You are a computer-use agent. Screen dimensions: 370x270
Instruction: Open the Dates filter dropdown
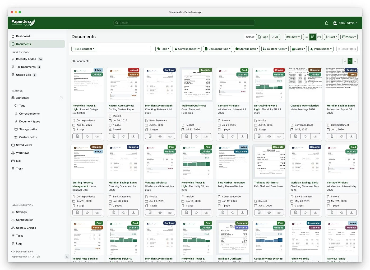(x=298, y=49)
